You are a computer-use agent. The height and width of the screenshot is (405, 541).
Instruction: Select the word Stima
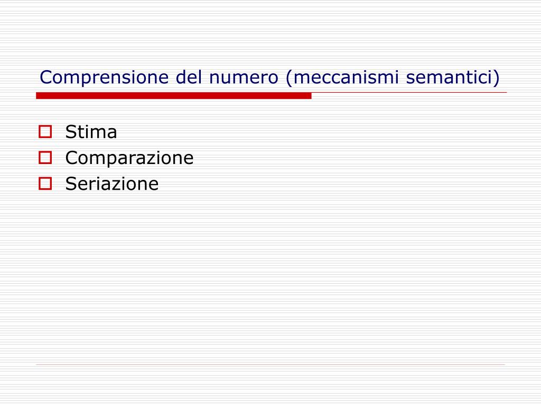coord(91,132)
